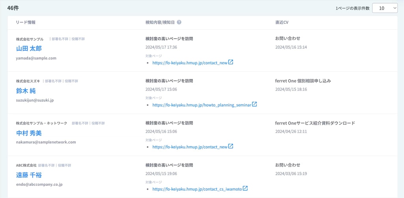404x198 pixels.
Task: Open the contact_cs_iwamoto page URL
Action: 197,189
